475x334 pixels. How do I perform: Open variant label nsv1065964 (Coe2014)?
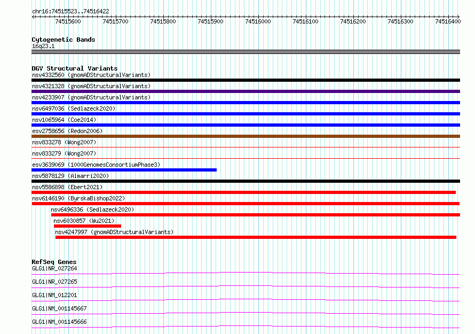(64, 120)
